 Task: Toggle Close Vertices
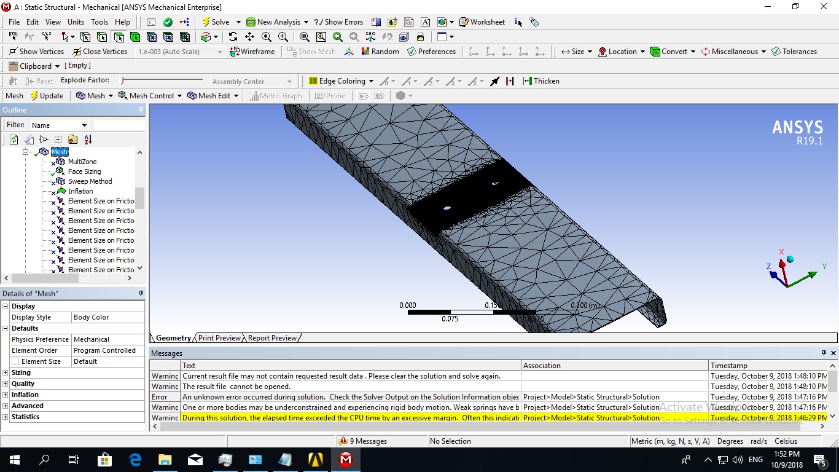point(100,52)
